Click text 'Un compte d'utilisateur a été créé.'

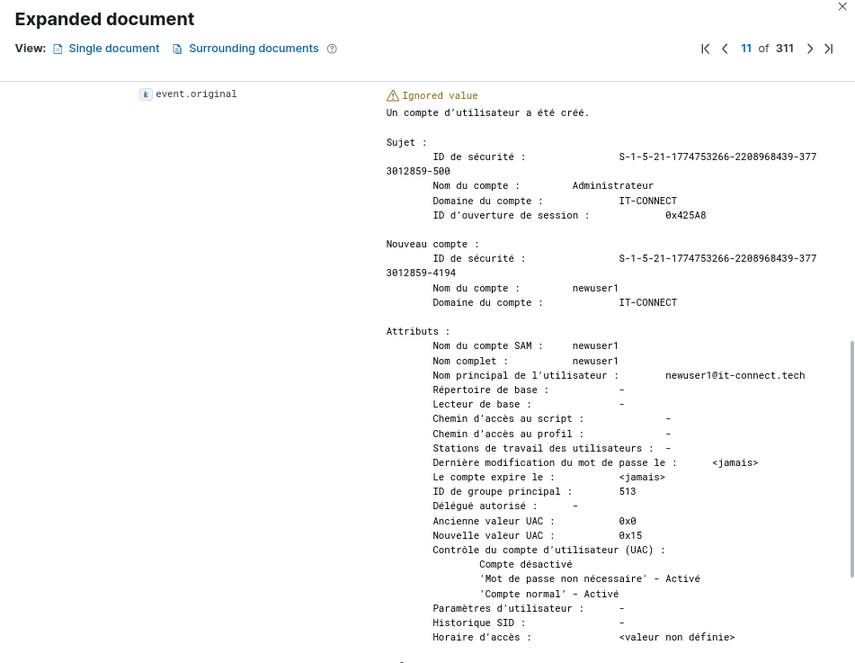click(x=487, y=113)
